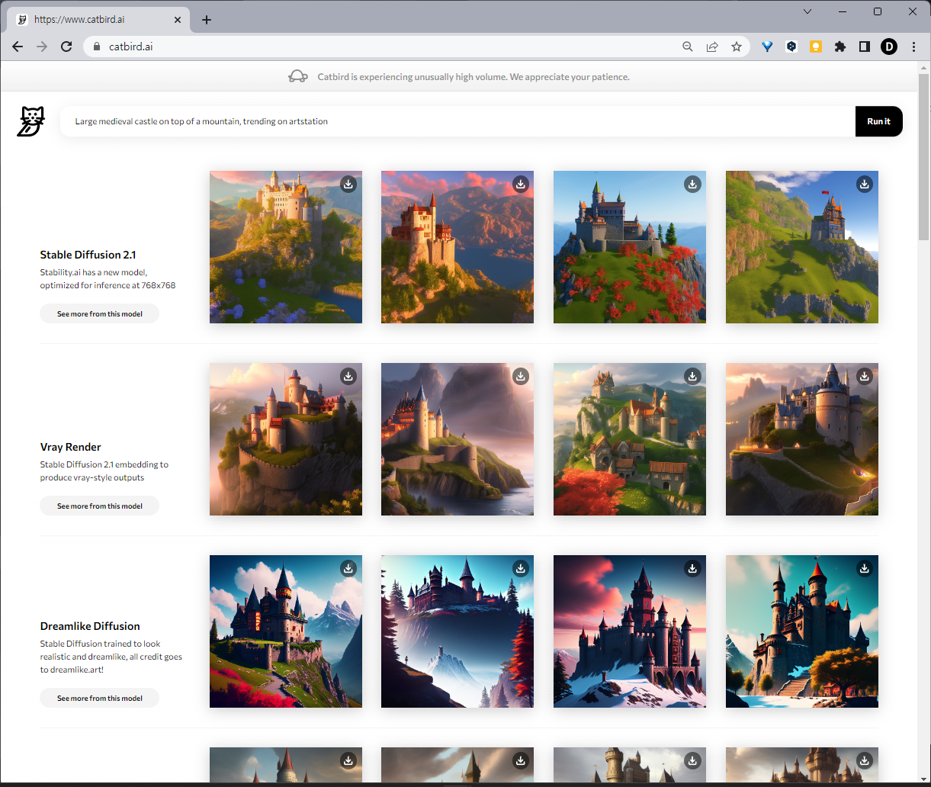The height and width of the screenshot is (787, 931).
Task: See more from Stable Diffusion 2.1 model
Action: tap(100, 313)
